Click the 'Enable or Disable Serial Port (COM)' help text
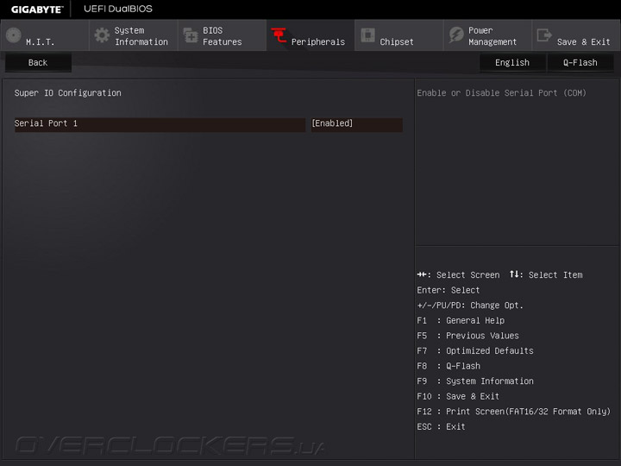The height and width of the screenshot is (466, 621). pyautogui.click(x=501, y=92)
